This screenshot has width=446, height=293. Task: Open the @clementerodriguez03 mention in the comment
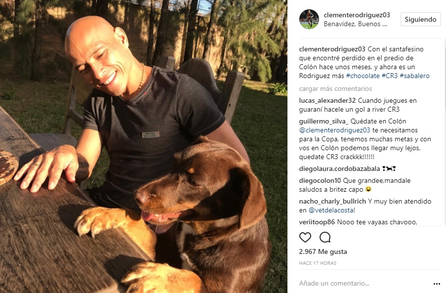[x=334, y=130]
